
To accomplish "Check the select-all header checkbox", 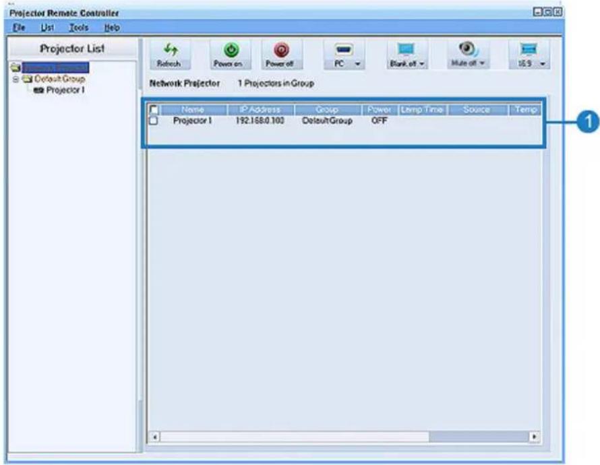I will (x=154, y=110).
